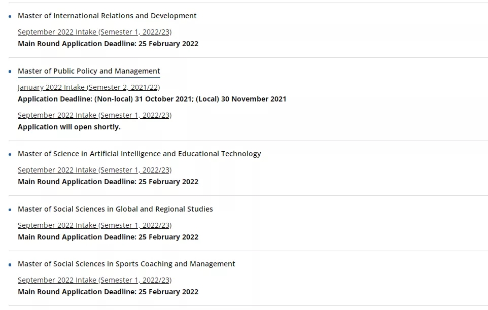Click the bullet beside Sports Coaching and Management
The width and height of the screenshot is (488, 310).
point(10,264)
